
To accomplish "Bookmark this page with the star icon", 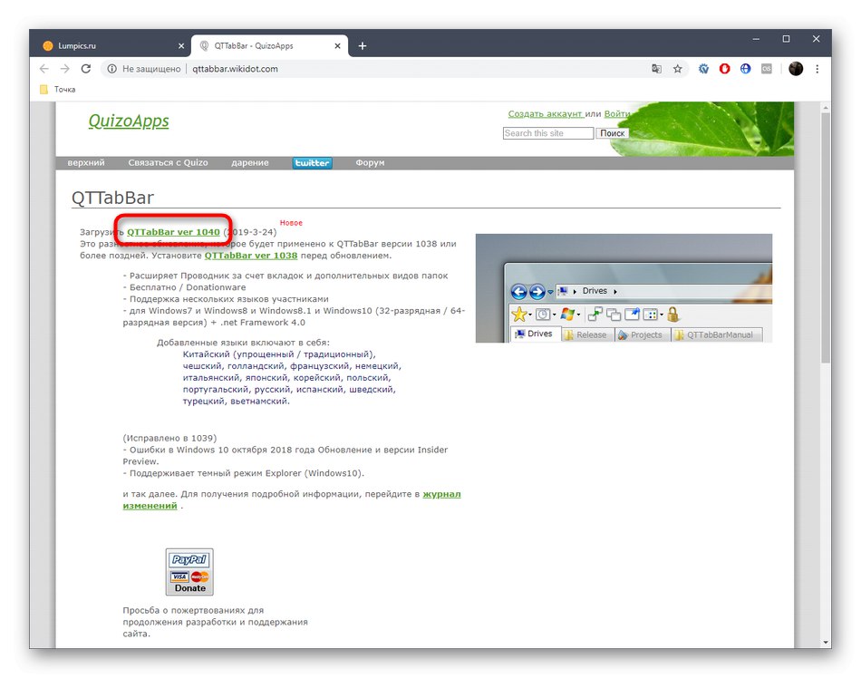I will 678,69.
